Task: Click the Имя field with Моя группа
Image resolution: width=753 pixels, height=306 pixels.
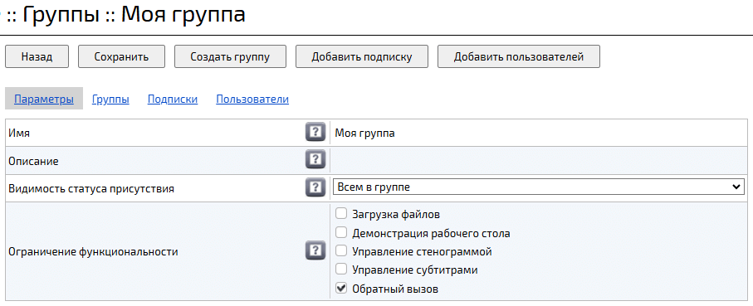Action: pos(539,133)
